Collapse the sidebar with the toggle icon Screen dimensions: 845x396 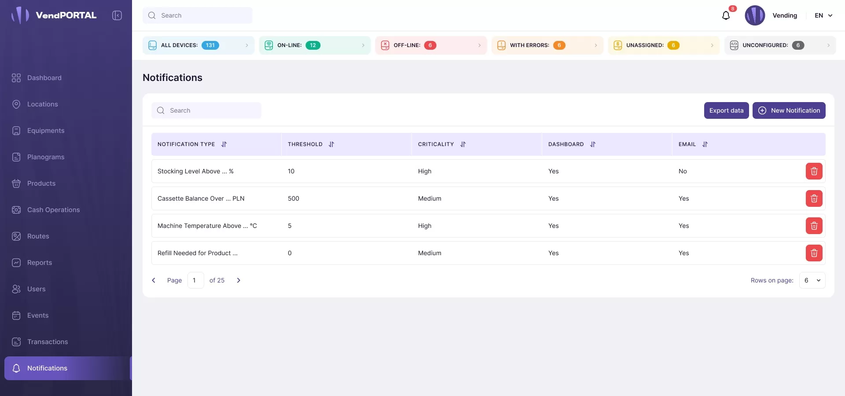117,15
